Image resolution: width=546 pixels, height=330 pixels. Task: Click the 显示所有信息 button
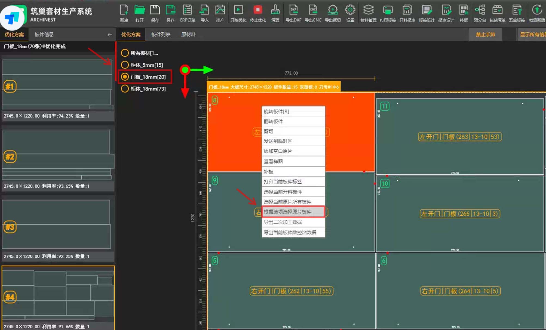click(x=532, y=35)
